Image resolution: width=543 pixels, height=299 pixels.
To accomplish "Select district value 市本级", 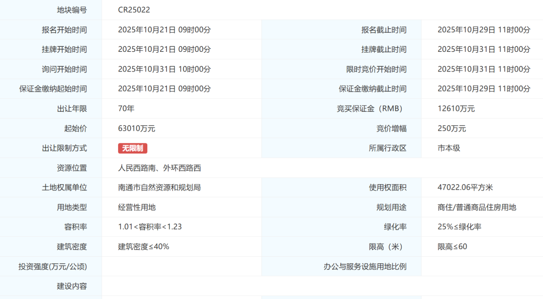I will click(x=449, y=148).
